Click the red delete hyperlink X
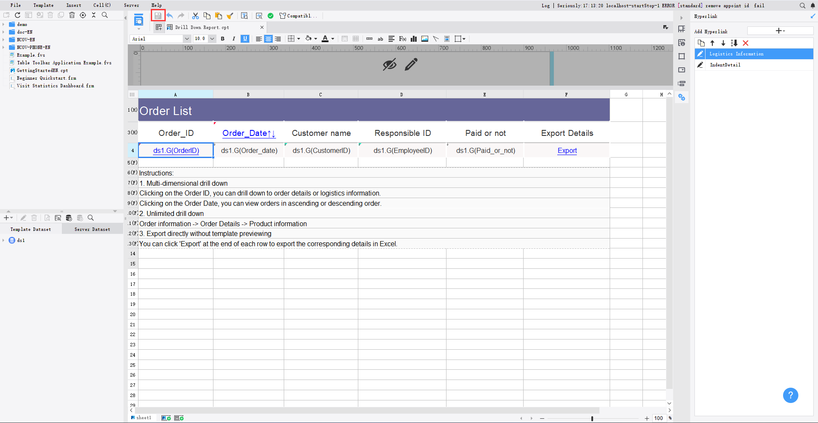Screen dimensions: 818x423 (x=746, y=43)
